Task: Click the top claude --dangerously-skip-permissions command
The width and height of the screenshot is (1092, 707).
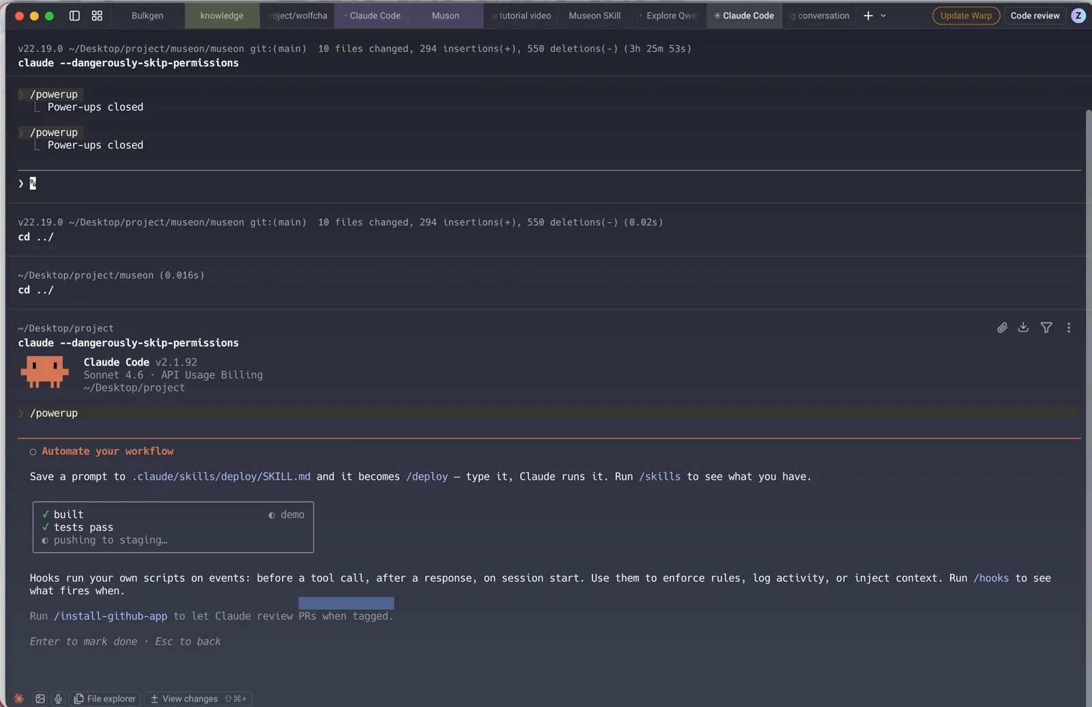Action: (128, 63)
